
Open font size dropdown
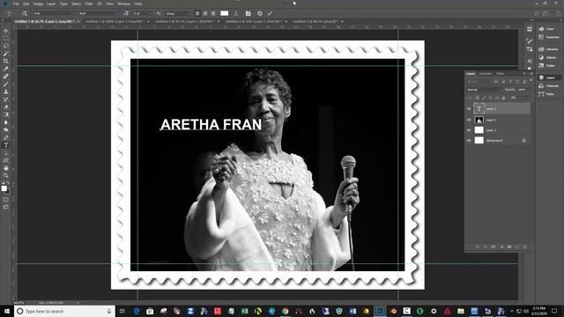[142, 13]
